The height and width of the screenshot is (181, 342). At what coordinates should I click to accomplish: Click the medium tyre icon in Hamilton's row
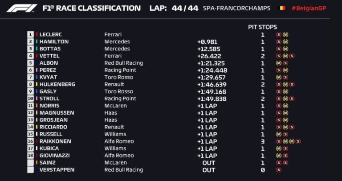tap(285, 41)
